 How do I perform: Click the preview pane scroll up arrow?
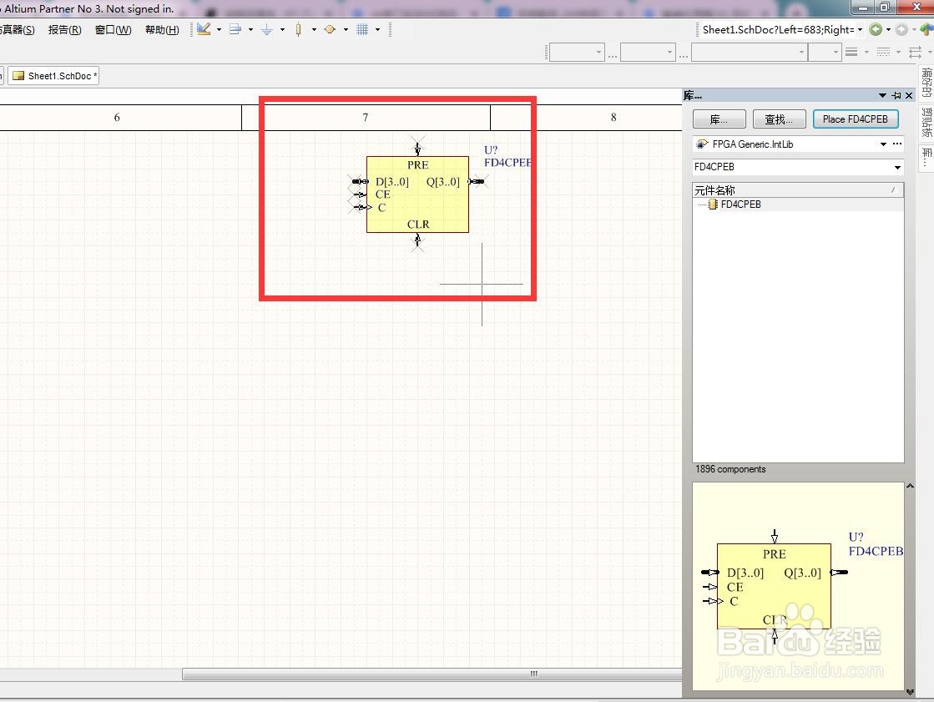tap(910, 487)
